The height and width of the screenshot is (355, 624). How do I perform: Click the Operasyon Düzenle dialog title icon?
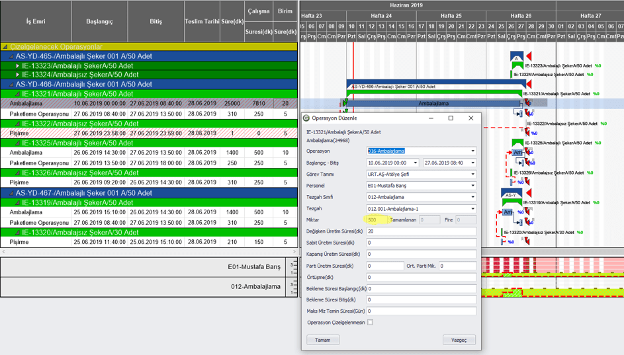click(x=306, y=118)
